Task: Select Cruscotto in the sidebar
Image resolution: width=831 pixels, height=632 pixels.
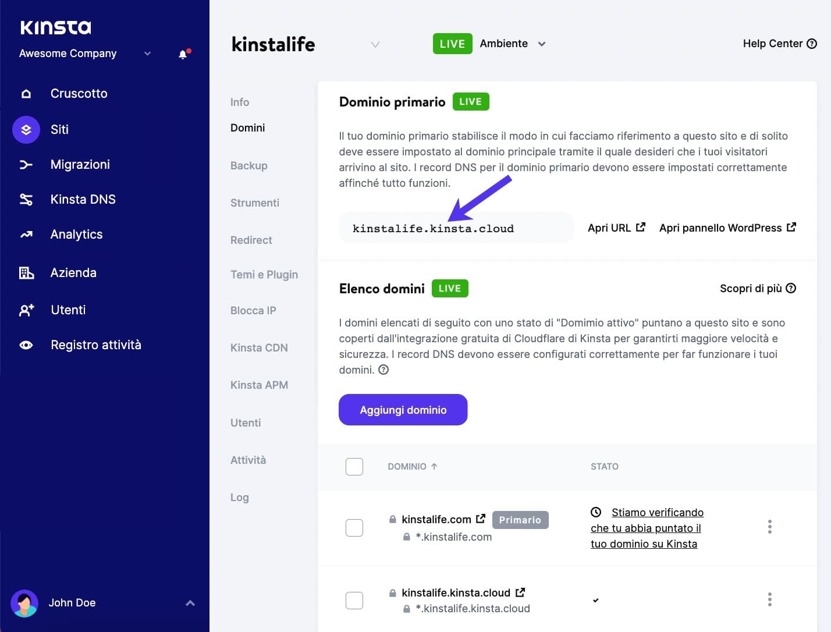Action: (78, 93)
